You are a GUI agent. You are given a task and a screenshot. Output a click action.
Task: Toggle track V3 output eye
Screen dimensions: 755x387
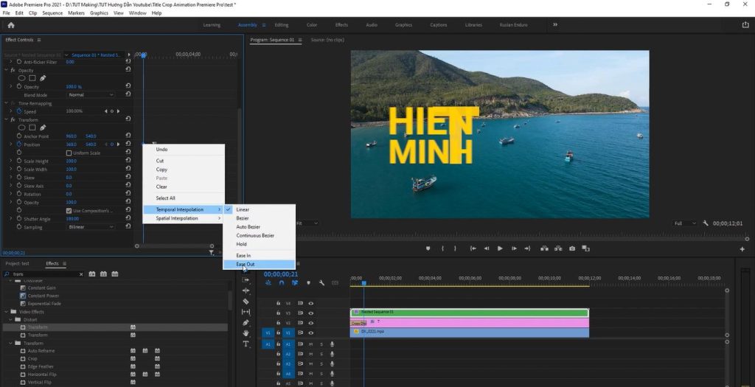coord(310,313)
